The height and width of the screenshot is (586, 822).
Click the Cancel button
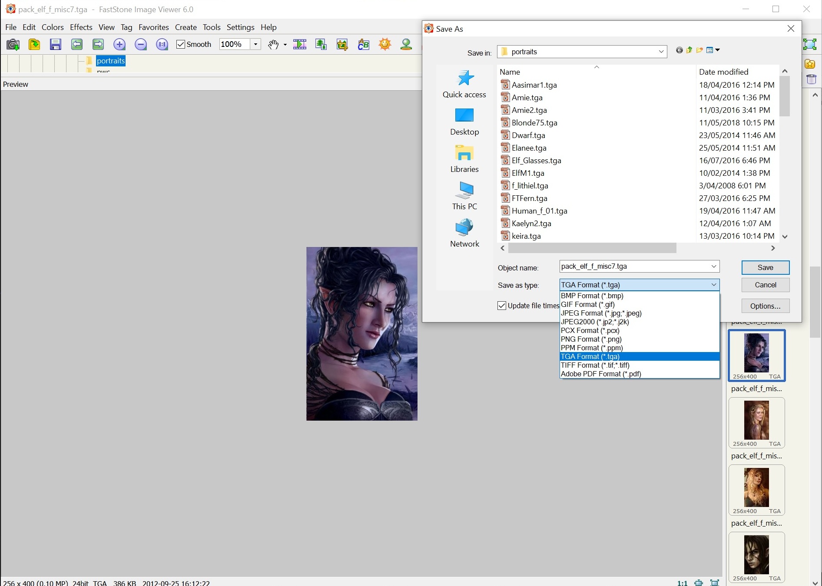pos(765,285)
